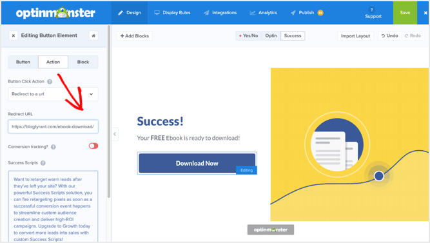The width and height of the screenshot is (430, 243).
Task: Expand the Redirect to a url dropdown
Action: 53,94
